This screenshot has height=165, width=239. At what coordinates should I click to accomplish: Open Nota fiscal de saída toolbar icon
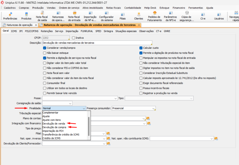pyautogui.click(x=42, y=16)
